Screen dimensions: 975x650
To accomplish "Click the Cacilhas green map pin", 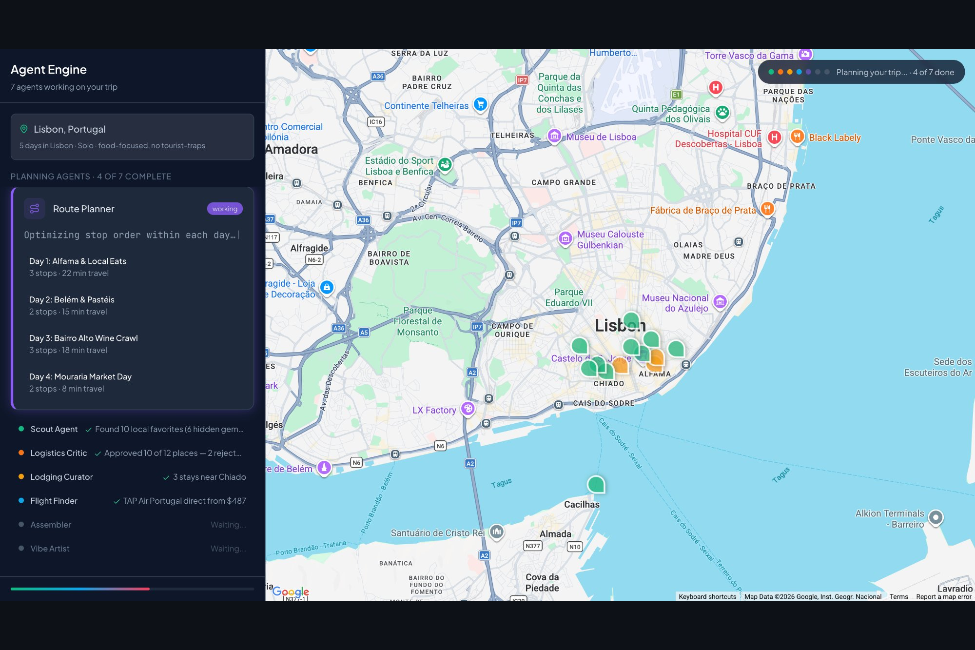I will pyautogui.click(x=596, y=485).
